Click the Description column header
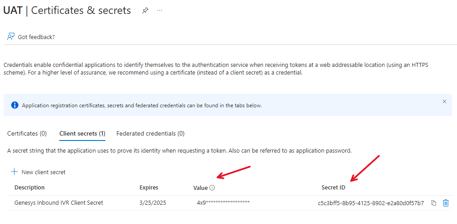The height and width of the screenshot is (224, 457). [x=30, y=188]
